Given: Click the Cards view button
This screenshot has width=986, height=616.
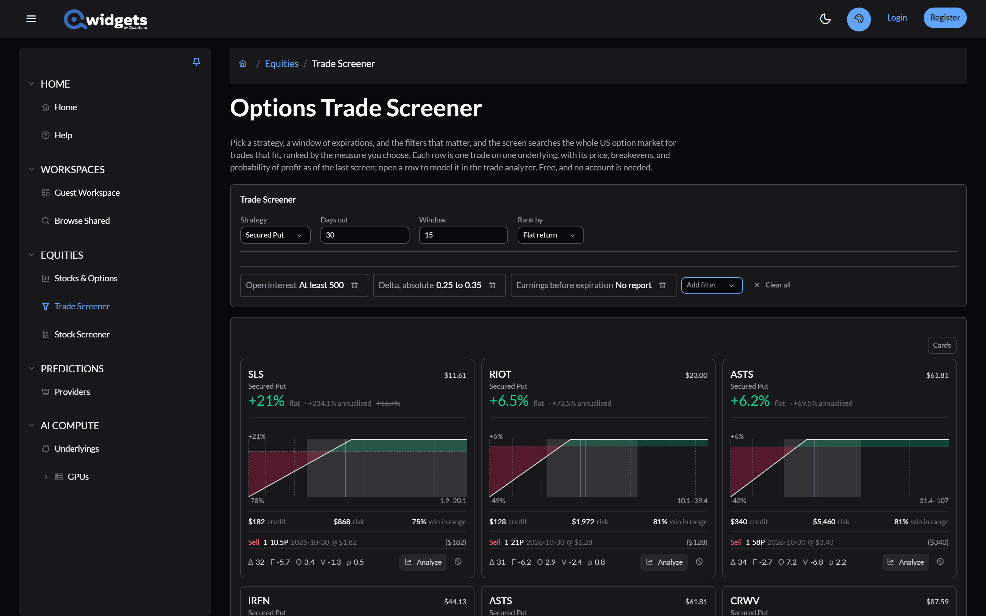Looking at the screenshot, I should [x=941, y=345].
